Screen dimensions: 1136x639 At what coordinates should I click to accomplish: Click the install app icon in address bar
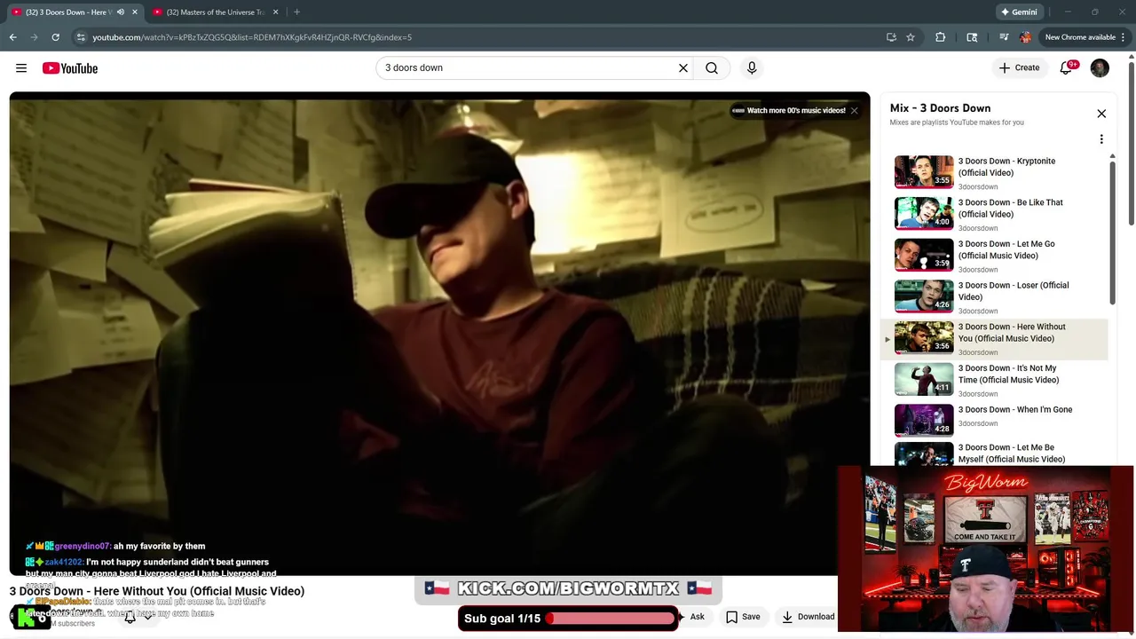[x=891, y=37]
